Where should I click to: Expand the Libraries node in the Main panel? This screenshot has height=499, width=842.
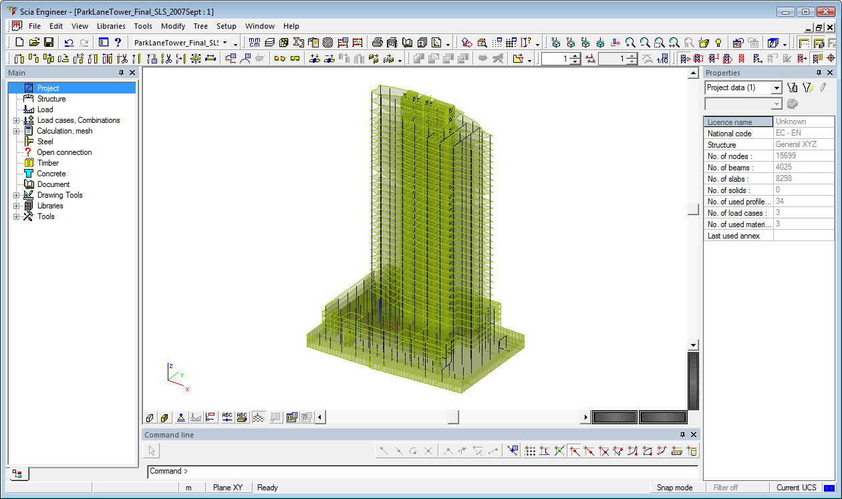click(x=16, y=205)
